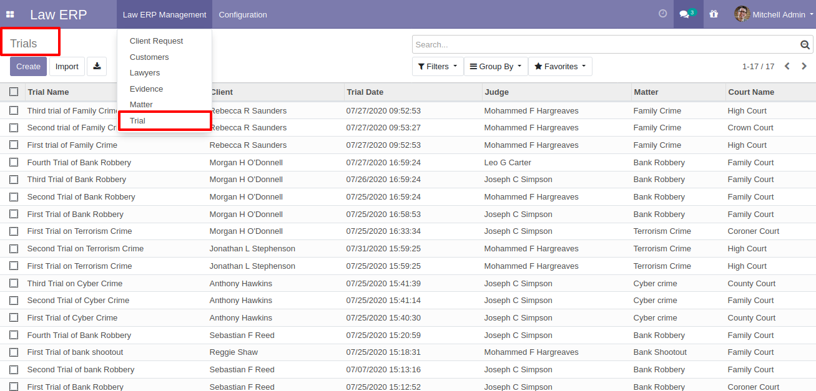Open the apps grid menu icon
Image resolution: width=816 pixels, height=391 pixels.
[x=10, y=14]
